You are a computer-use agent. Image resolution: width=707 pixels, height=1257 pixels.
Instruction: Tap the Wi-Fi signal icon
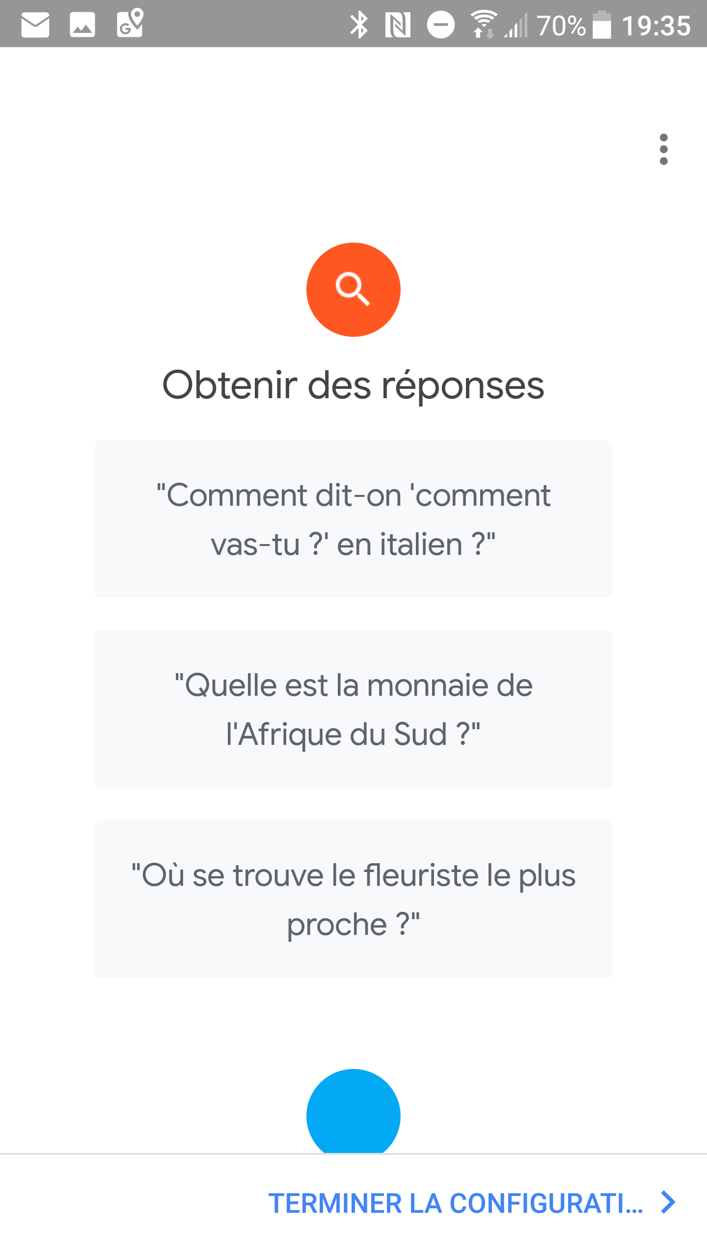click(484, 24)
